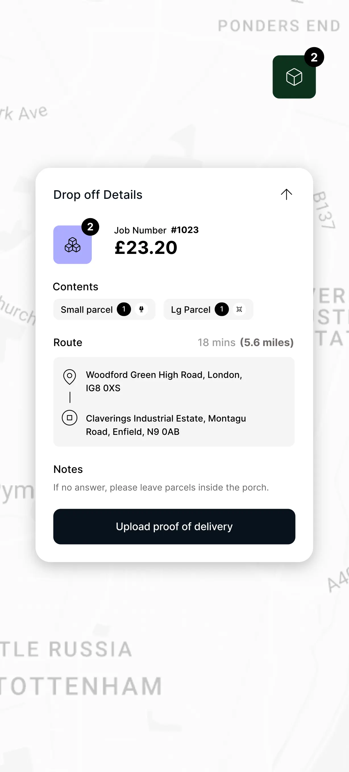Tap the Claverings Industrial Estate address
This screenshot has width=349, height=772.
coord(165,425)
